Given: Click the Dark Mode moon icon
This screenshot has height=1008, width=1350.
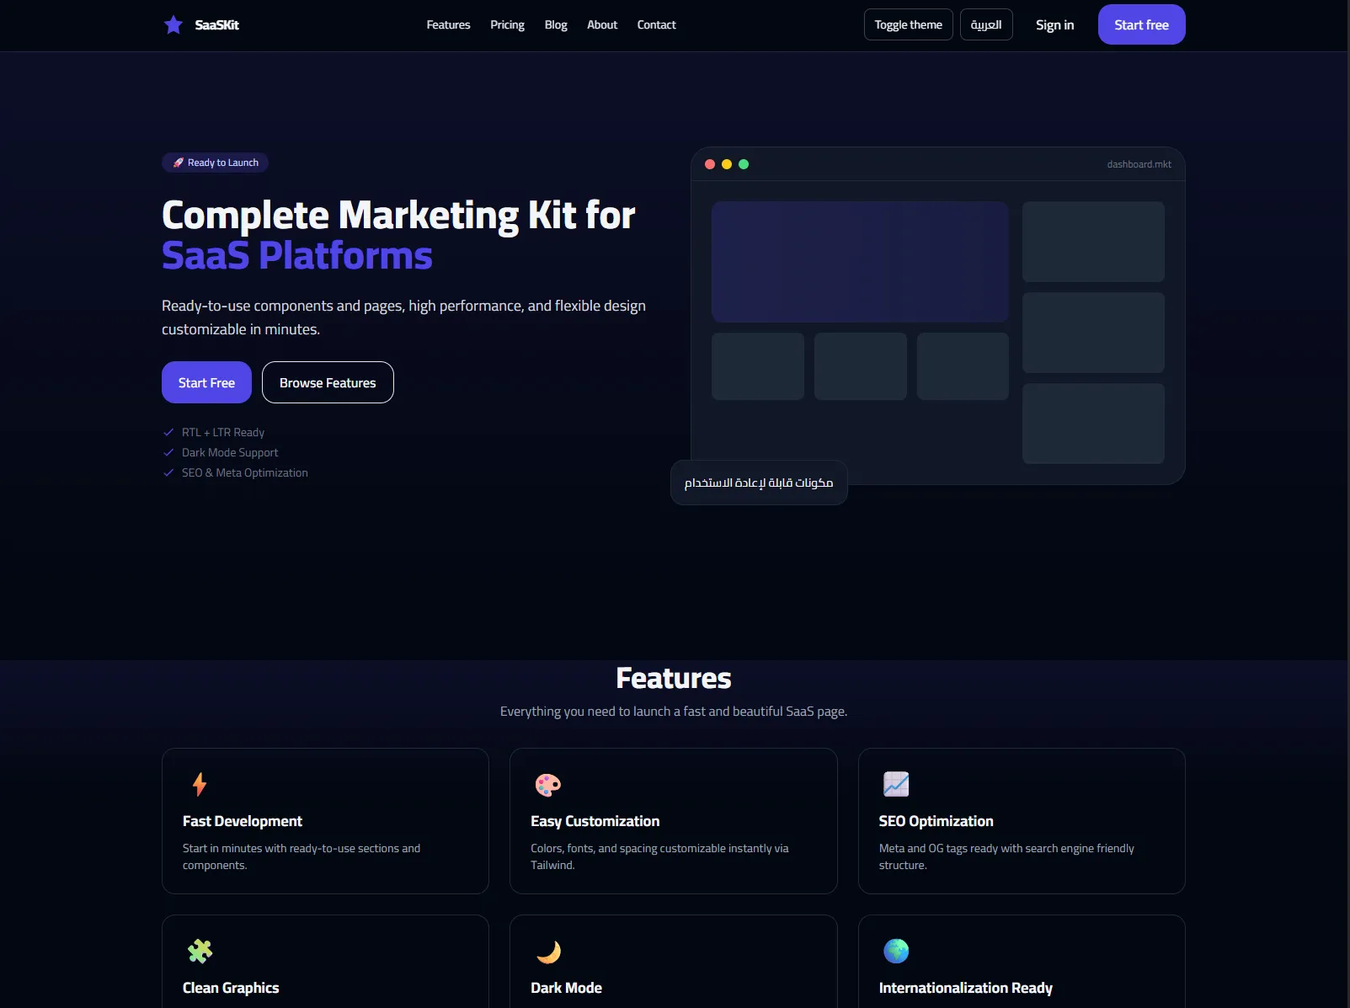Looking at the screenshot, I should [x=548, y=951].
